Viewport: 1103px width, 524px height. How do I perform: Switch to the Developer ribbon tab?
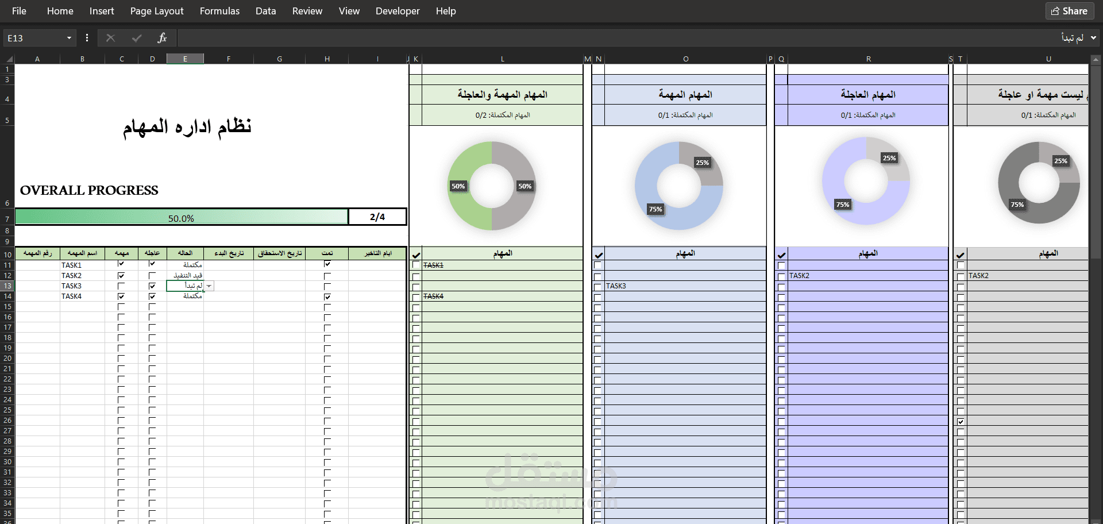398,11
